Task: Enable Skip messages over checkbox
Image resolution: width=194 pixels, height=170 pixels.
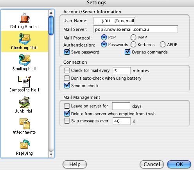Action: 67,121
